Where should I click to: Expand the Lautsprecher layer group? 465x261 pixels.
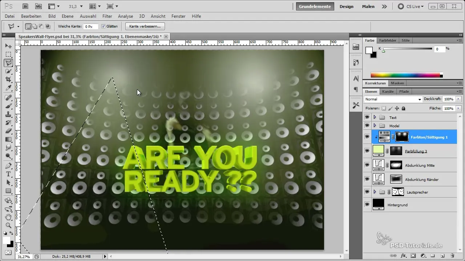click(375, 192)
